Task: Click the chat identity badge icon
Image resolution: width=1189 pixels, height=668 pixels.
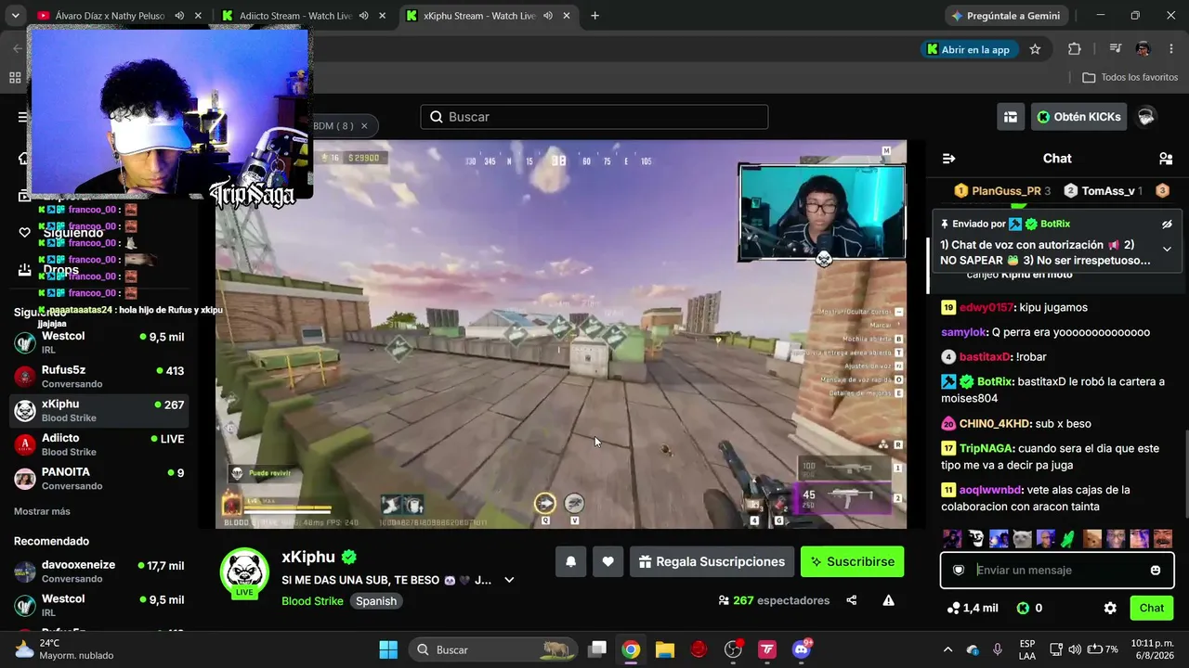Action: [x=959, y=571]
